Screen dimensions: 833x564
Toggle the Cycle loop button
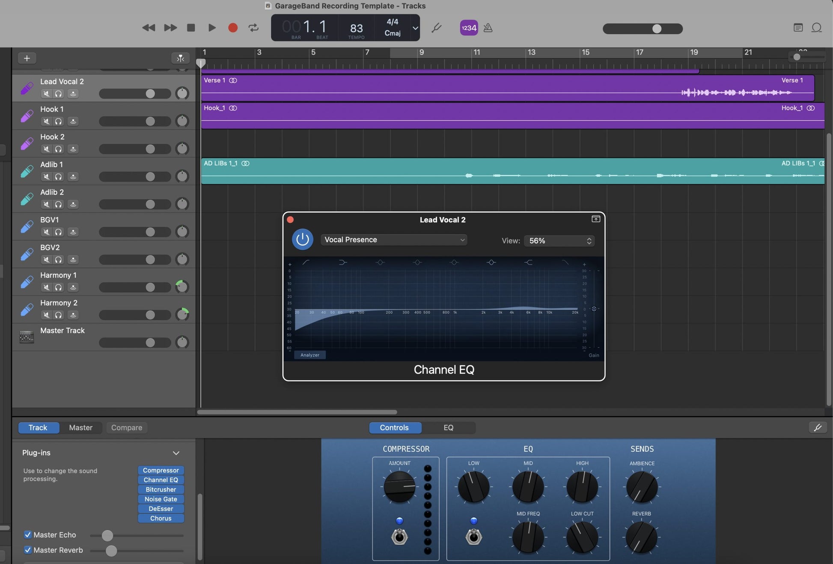(x=253, y=28)
